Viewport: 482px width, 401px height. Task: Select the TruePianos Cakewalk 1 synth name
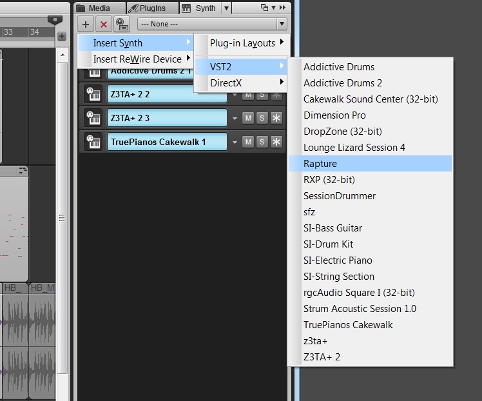(x=167, y=142)
